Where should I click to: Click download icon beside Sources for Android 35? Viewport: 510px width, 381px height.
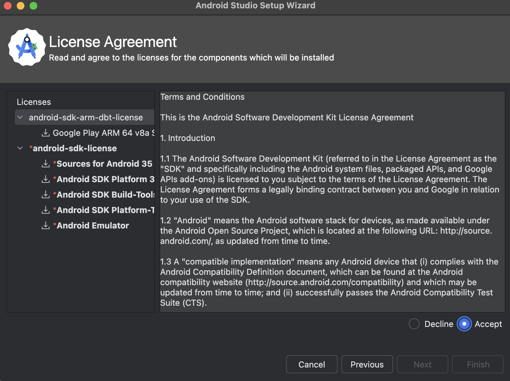[x=46, y=163]
